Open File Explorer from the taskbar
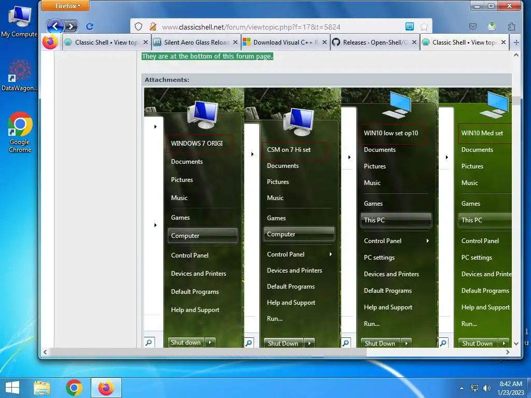The image size is (531, 398). pos(42,388)
